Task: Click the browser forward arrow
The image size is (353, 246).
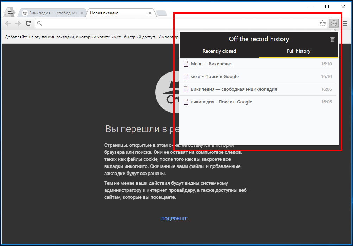Action: pyautogui.click(x=18, y=24)
